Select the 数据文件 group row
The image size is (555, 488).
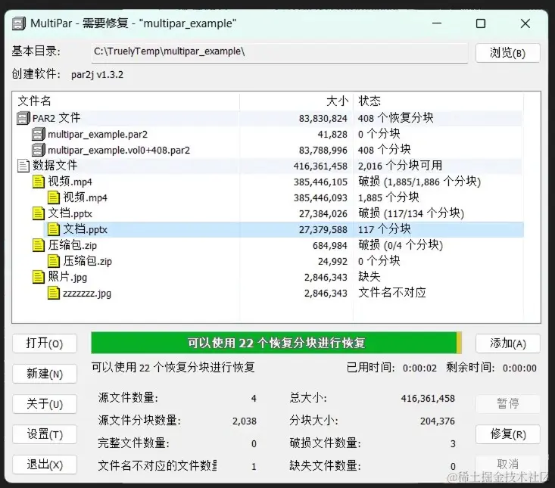[270, 166]
